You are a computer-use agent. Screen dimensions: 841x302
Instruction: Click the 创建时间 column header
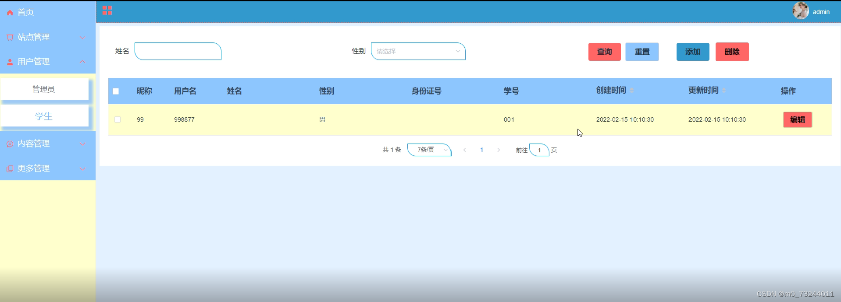[611, 90]
